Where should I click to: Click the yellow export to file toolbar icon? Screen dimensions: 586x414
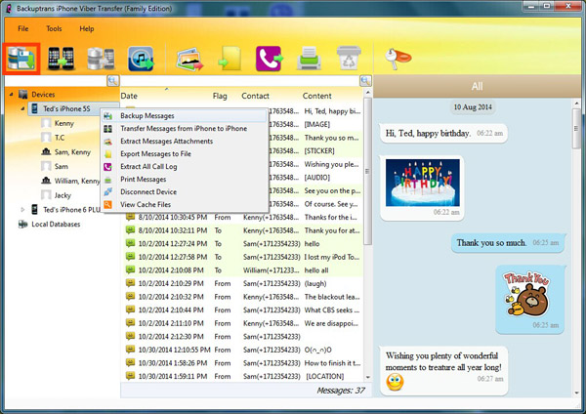click(x=230, y=59)
